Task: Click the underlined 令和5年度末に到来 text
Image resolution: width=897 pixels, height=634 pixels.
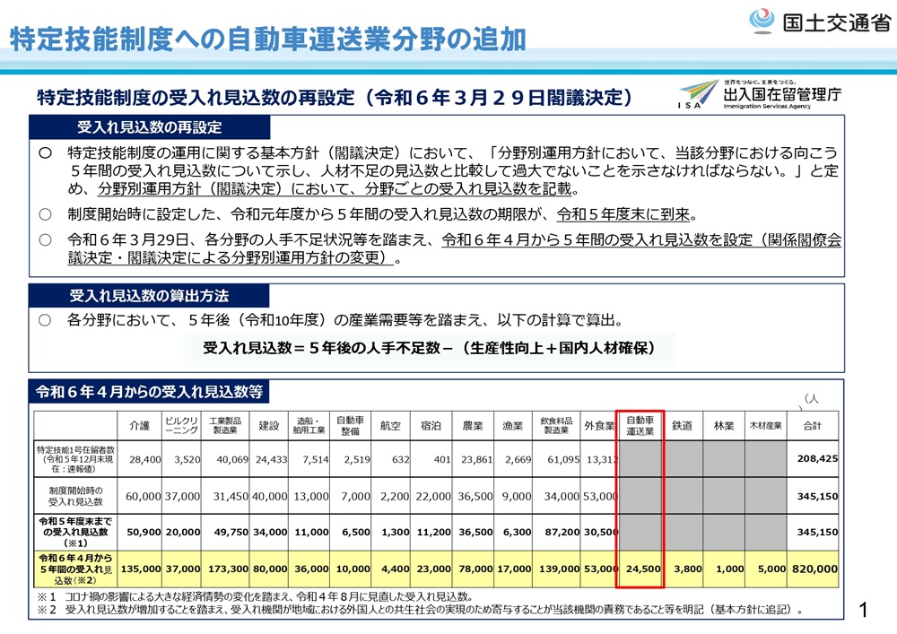Action: (626, 214)
